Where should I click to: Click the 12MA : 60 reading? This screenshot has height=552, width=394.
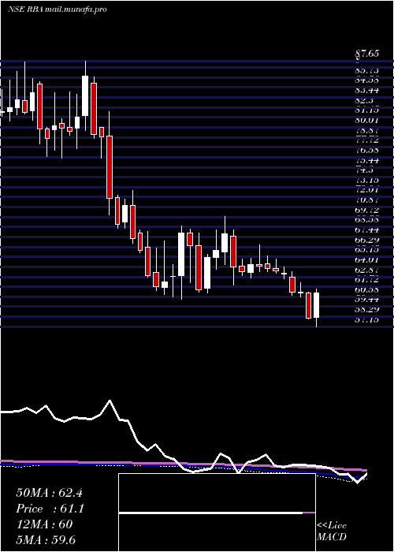tap(44, 524)
